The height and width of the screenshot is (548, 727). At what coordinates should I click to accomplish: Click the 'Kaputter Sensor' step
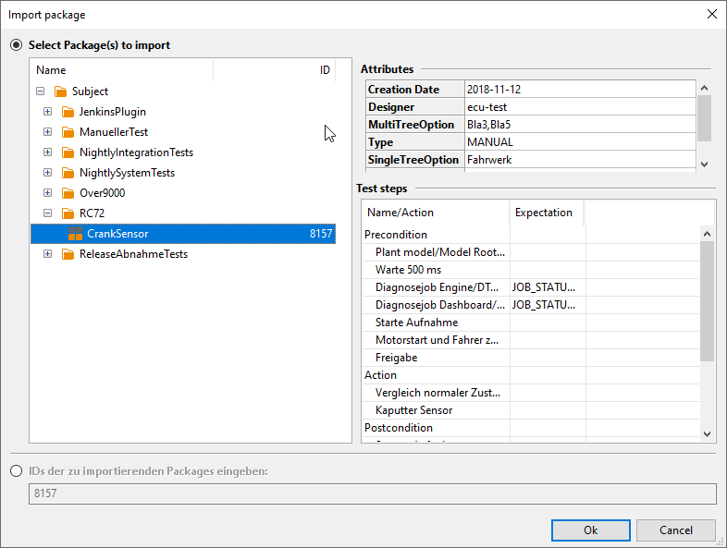(413, 410)
